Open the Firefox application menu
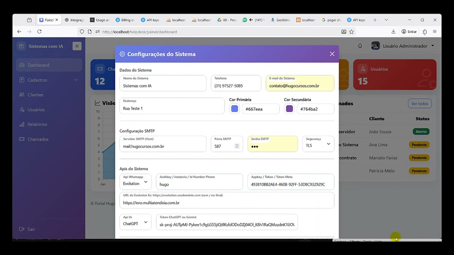The height and width of the screenshot is (255, 454). [435, 32]
